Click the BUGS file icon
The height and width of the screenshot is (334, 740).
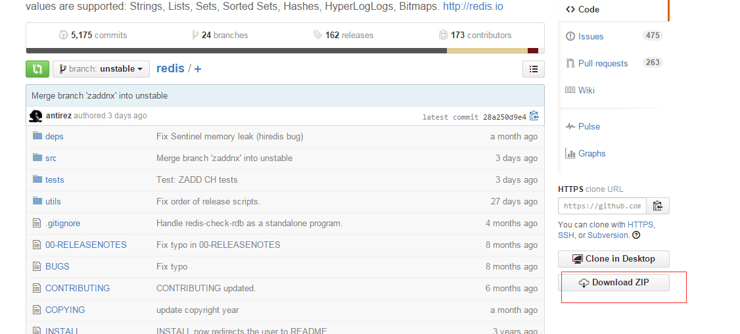37,266
